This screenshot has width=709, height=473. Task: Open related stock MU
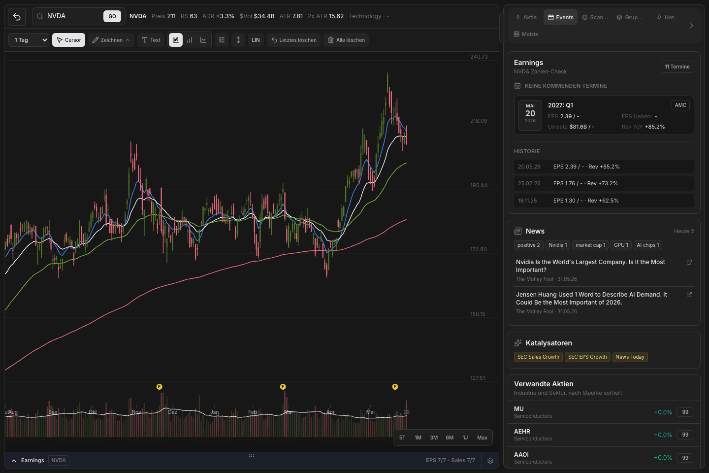click(x=604, y=412)
